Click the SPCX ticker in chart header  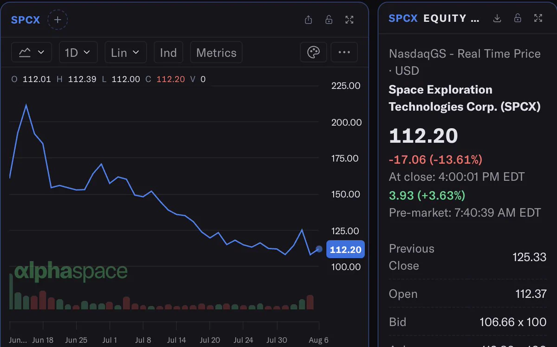pos(26,20)
